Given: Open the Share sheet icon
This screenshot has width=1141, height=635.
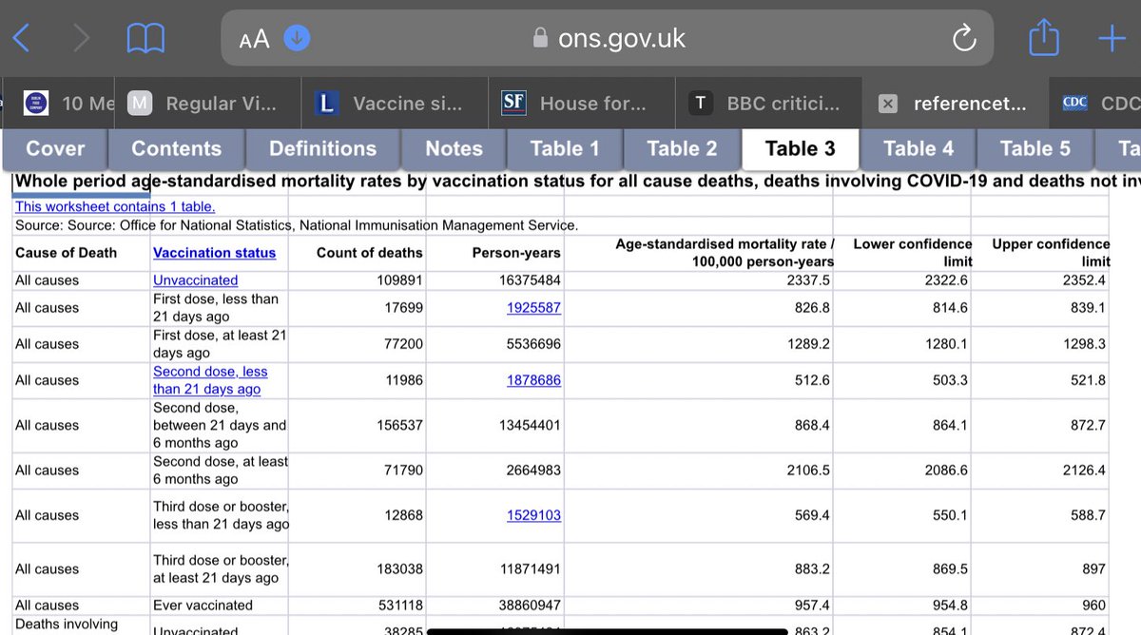Looking at the screenshot, I should (1044, 38).
